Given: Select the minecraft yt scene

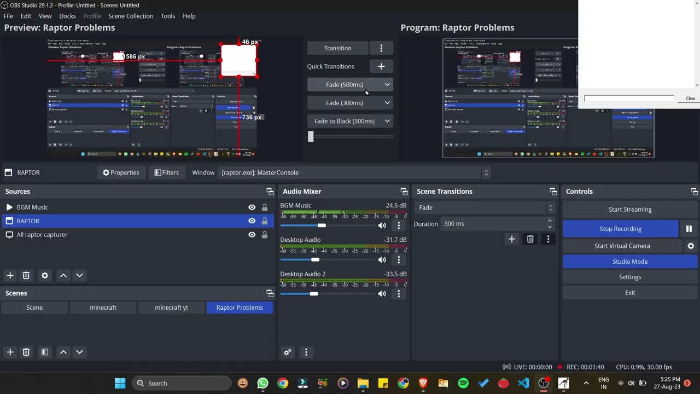Looking at the screenshot, I should [x=171, y=308].
